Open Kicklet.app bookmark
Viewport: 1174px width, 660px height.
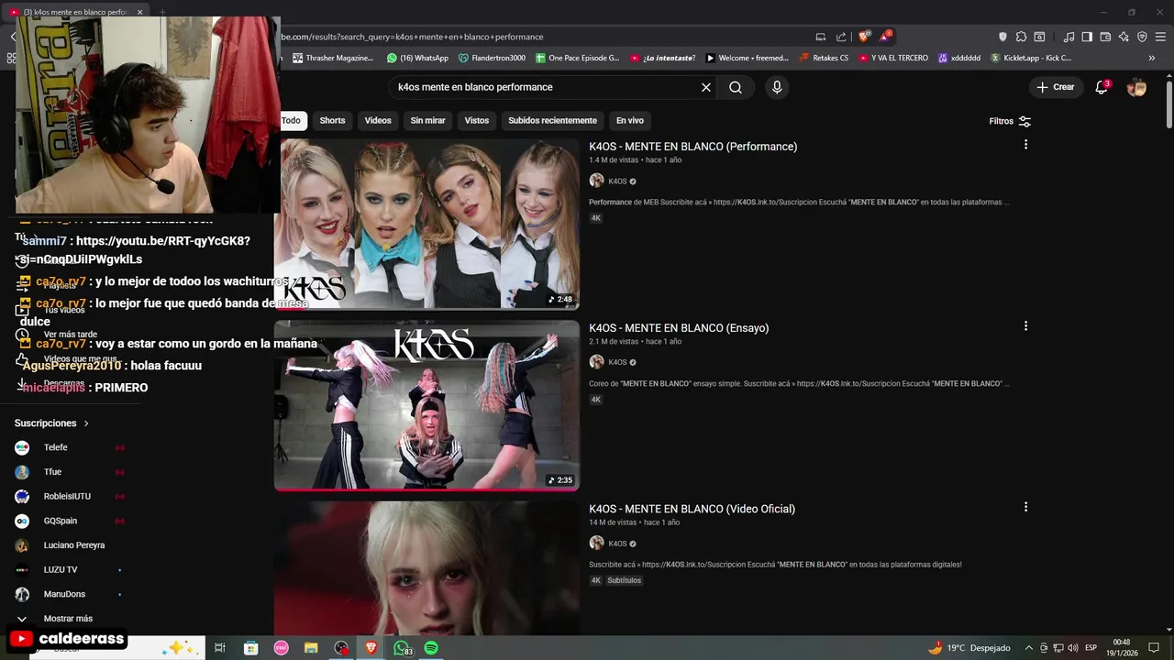1030,58
